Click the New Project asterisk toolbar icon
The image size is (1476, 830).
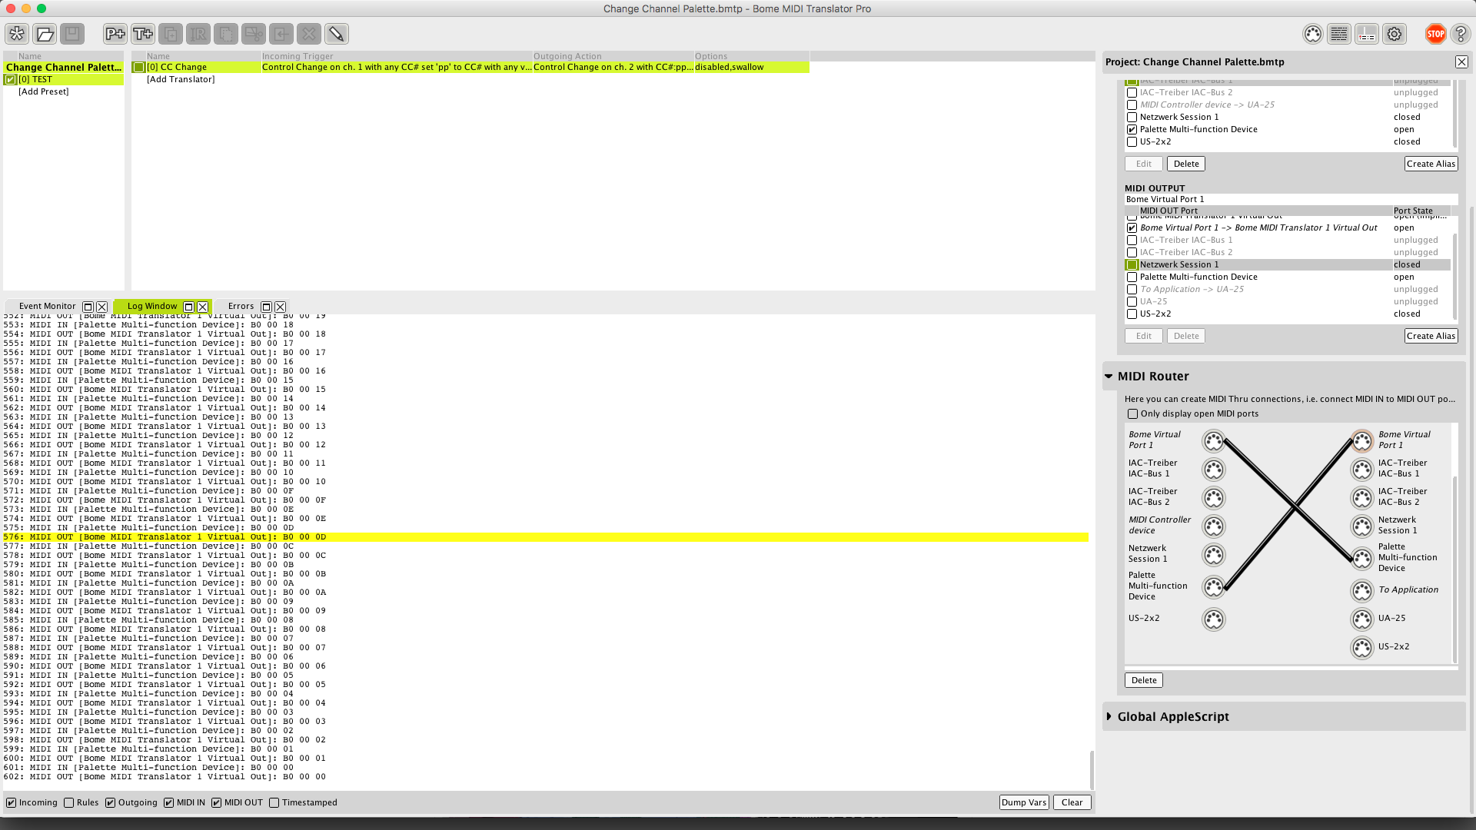17,34
